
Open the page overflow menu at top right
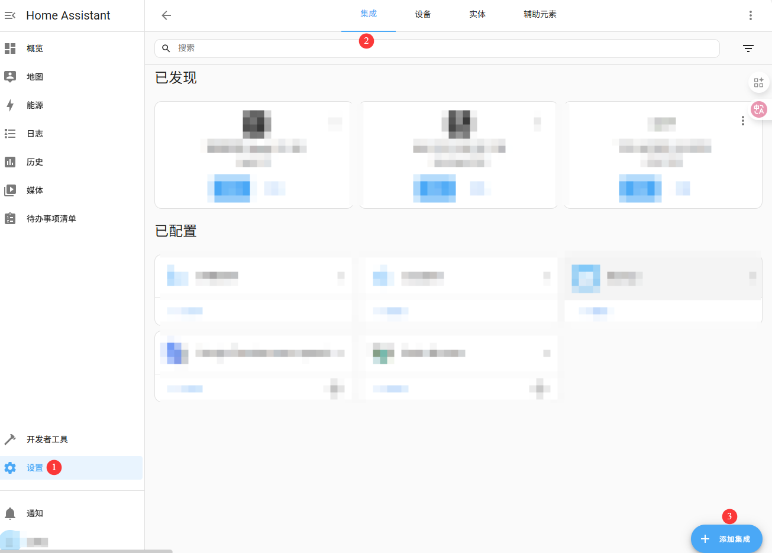tap(750, 15)
